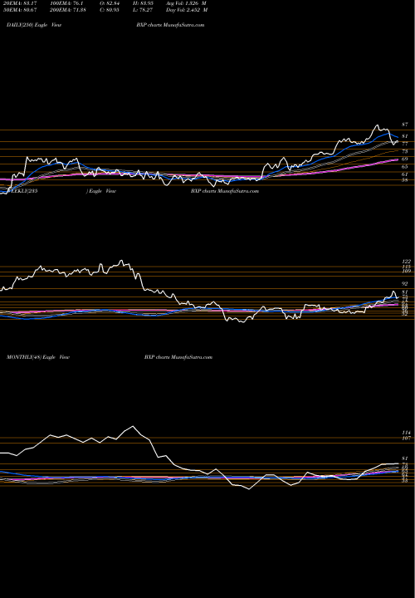The image size is (415, 598).
Task: Click the 77 price label on daily chart
Action: point(405,144)
